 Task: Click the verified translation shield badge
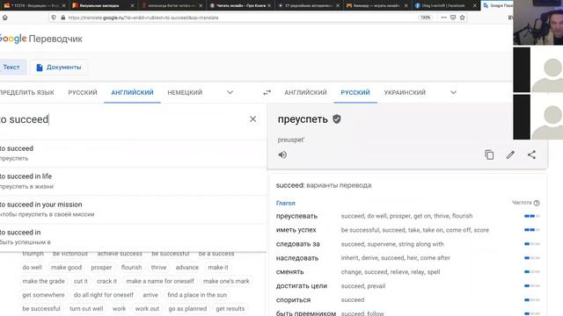pyautogui.click(x=336, y=119)
